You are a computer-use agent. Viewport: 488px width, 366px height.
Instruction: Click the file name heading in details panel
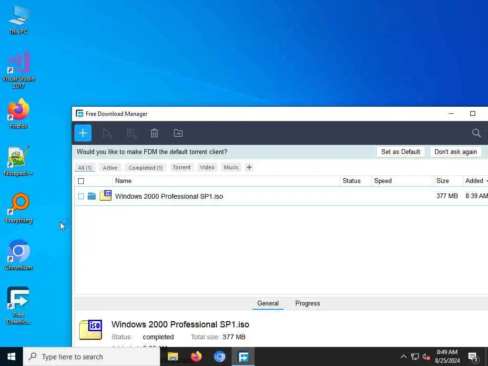180,324
